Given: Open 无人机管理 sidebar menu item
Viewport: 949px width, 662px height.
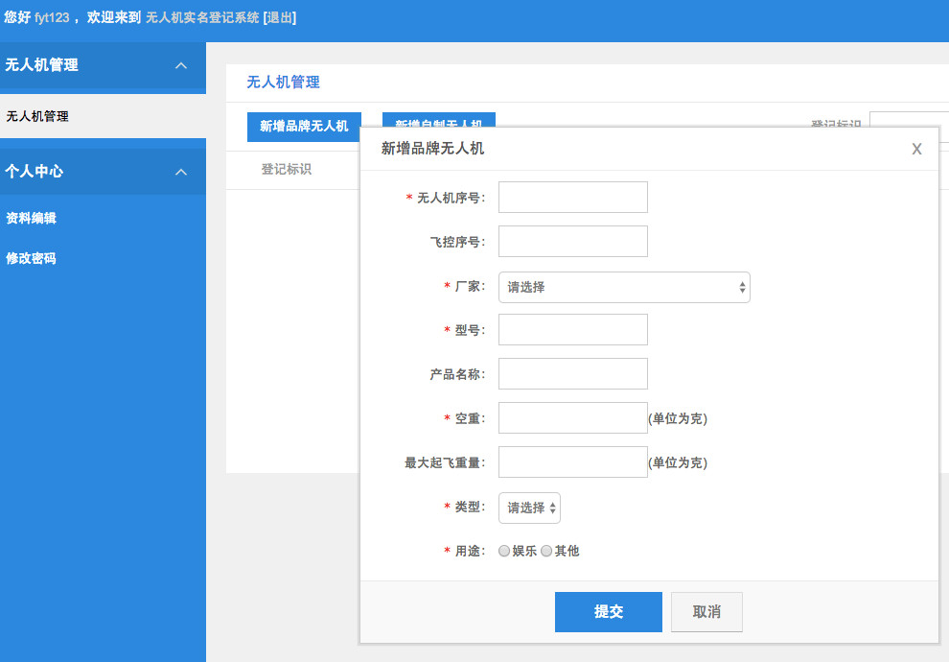Looking at the screenshot, I should [x=37, y=116].
